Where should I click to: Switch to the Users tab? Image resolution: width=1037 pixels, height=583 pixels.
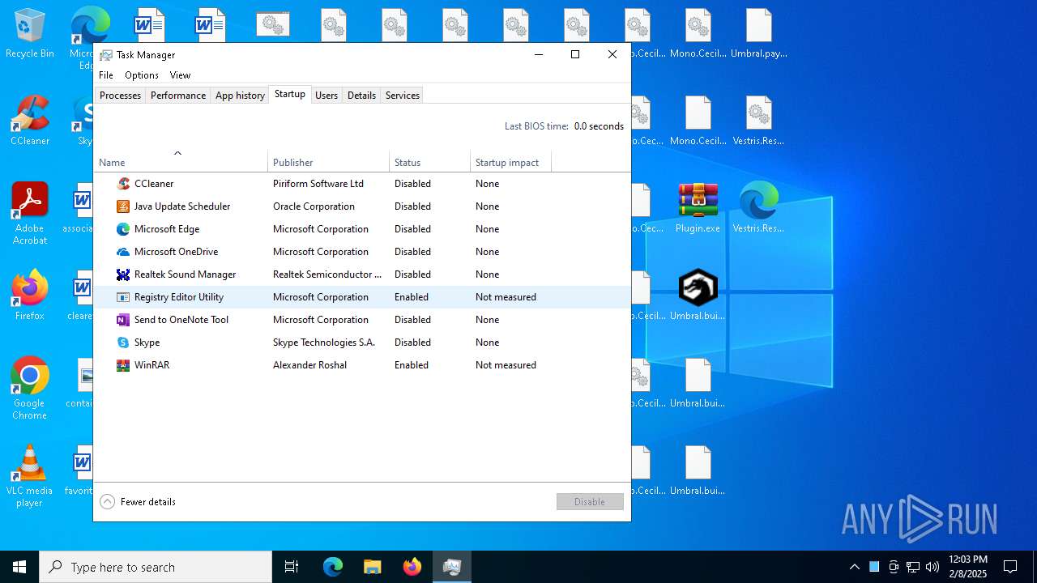[x=326, y=96]
